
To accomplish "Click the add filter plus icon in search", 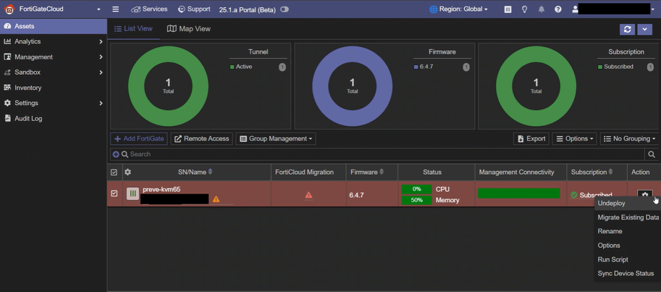I will [x=116, y=154].
